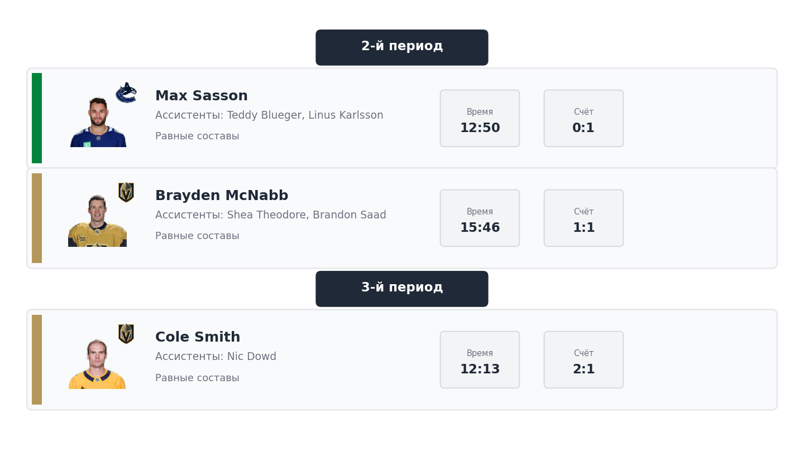Viewport: 804px width, 472px height.
Task: Click the green team color bar
Action: click(x=37, y=118)
